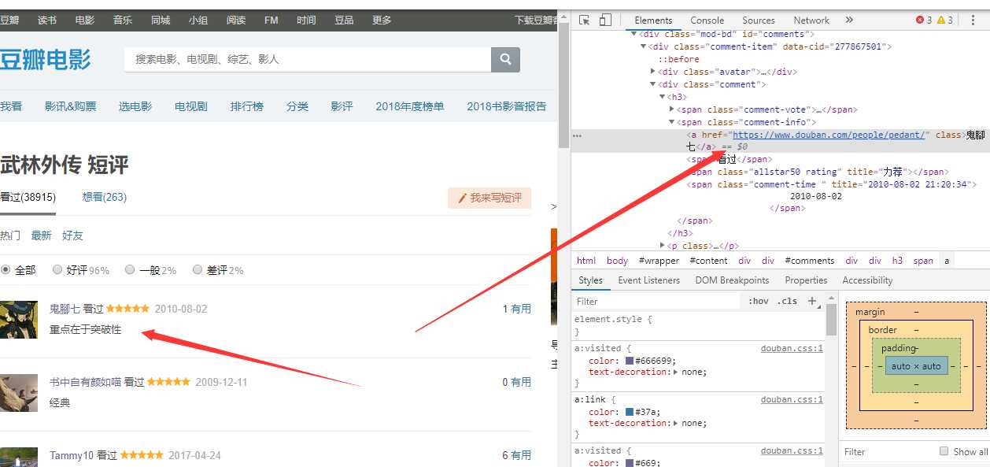Click the auto × auto box model content

[916, 366]
